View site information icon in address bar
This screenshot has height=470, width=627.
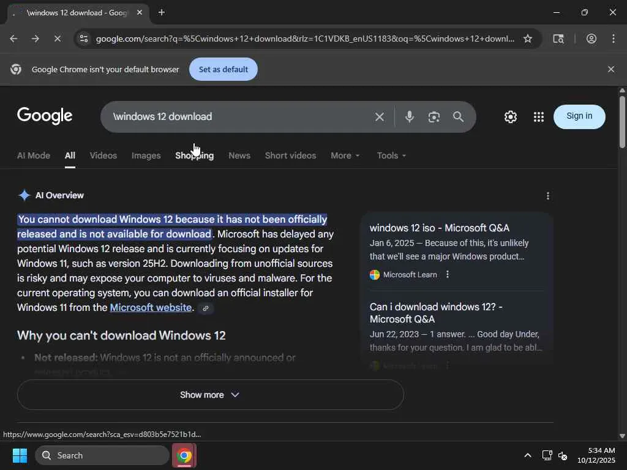point(84,39)
